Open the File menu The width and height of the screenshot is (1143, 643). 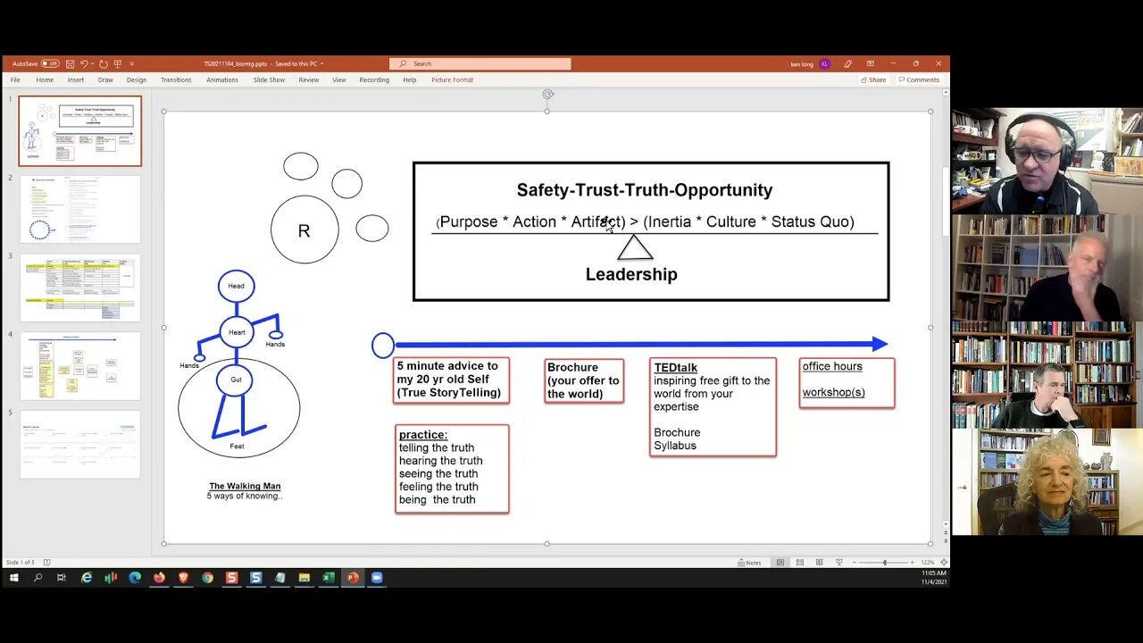[x=15, y=79]
